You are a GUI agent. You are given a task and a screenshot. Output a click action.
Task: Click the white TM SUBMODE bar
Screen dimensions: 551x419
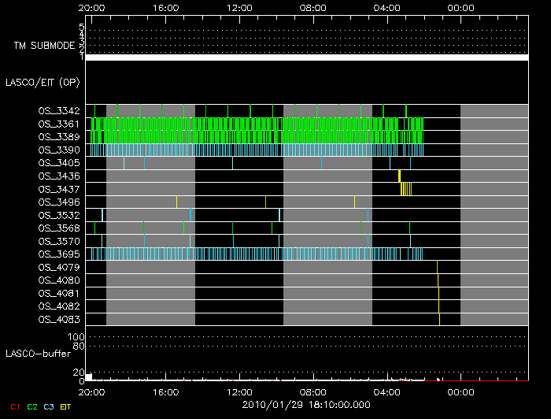306,57
